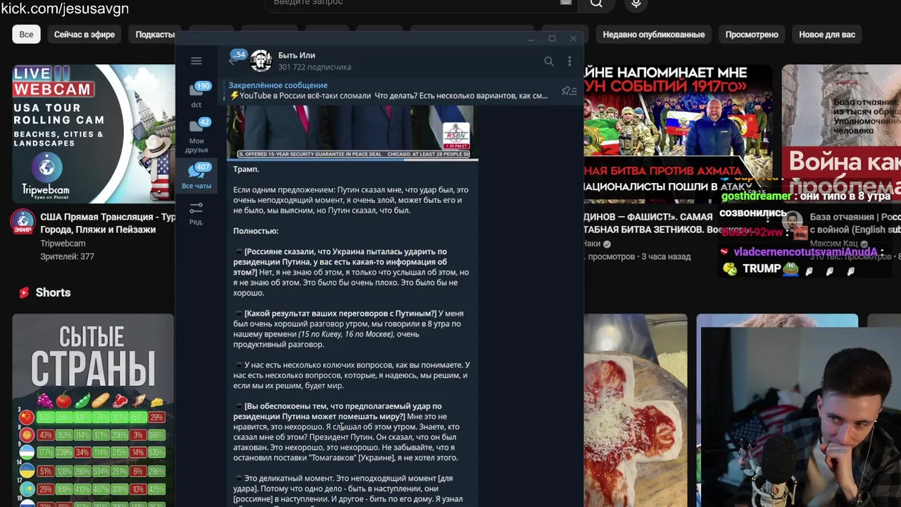This screenshot has width=901, height=507.
Task: Go back using Telegram back arrow
Action: [x=233, y=61]
